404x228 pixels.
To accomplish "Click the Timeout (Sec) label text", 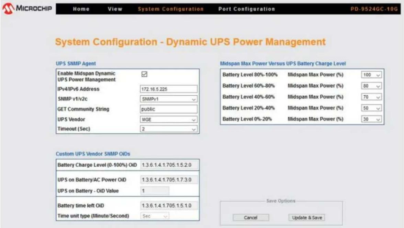I will coord(74,129).
